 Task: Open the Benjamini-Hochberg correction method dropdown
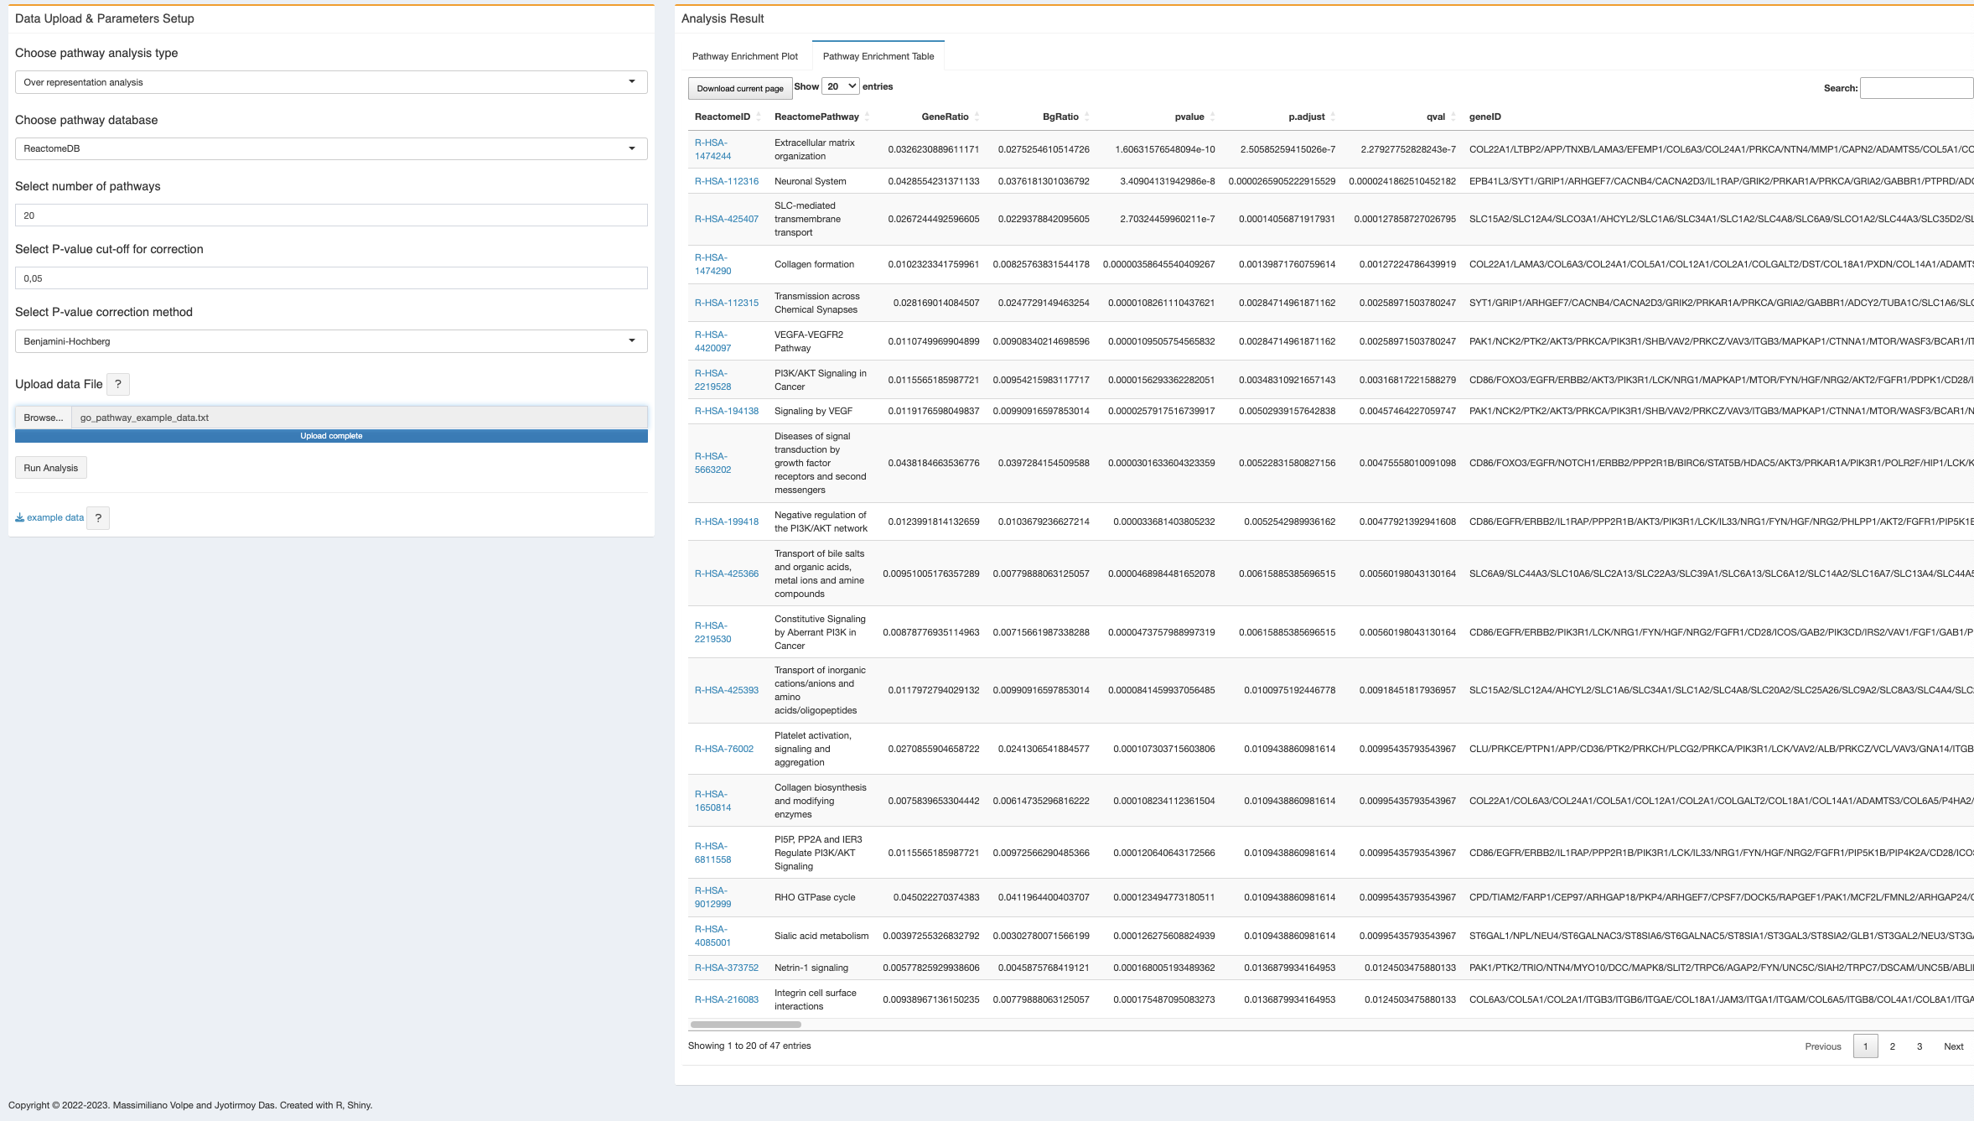pos(331,341)
